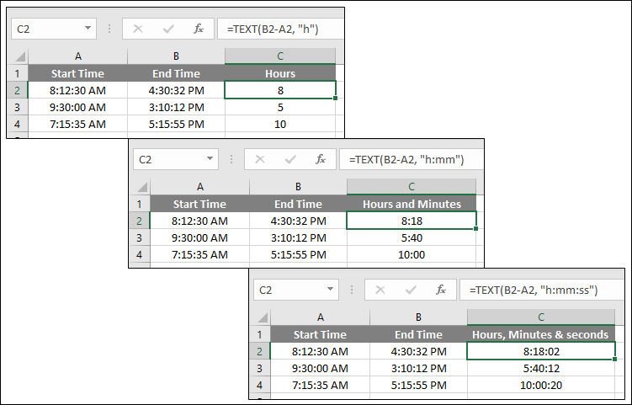Click formula bar showing =TEXT(B2-A2, "h:mm")
This screenshot has height=405, width=632.
coord(412,159)
